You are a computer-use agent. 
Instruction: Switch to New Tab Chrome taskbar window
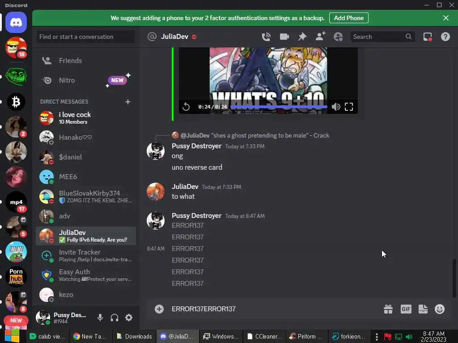(x=90, y=336)
